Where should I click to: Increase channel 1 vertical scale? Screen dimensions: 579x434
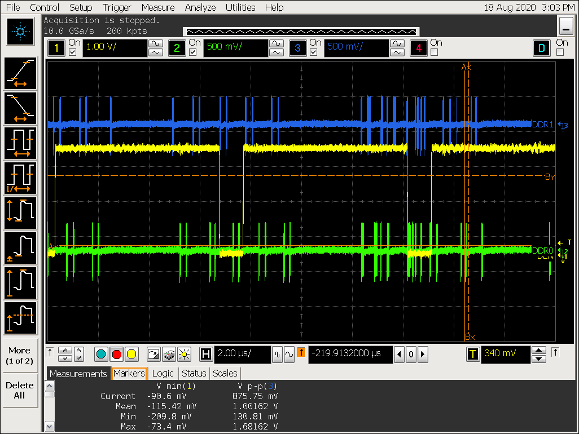[x=156, y=43]
